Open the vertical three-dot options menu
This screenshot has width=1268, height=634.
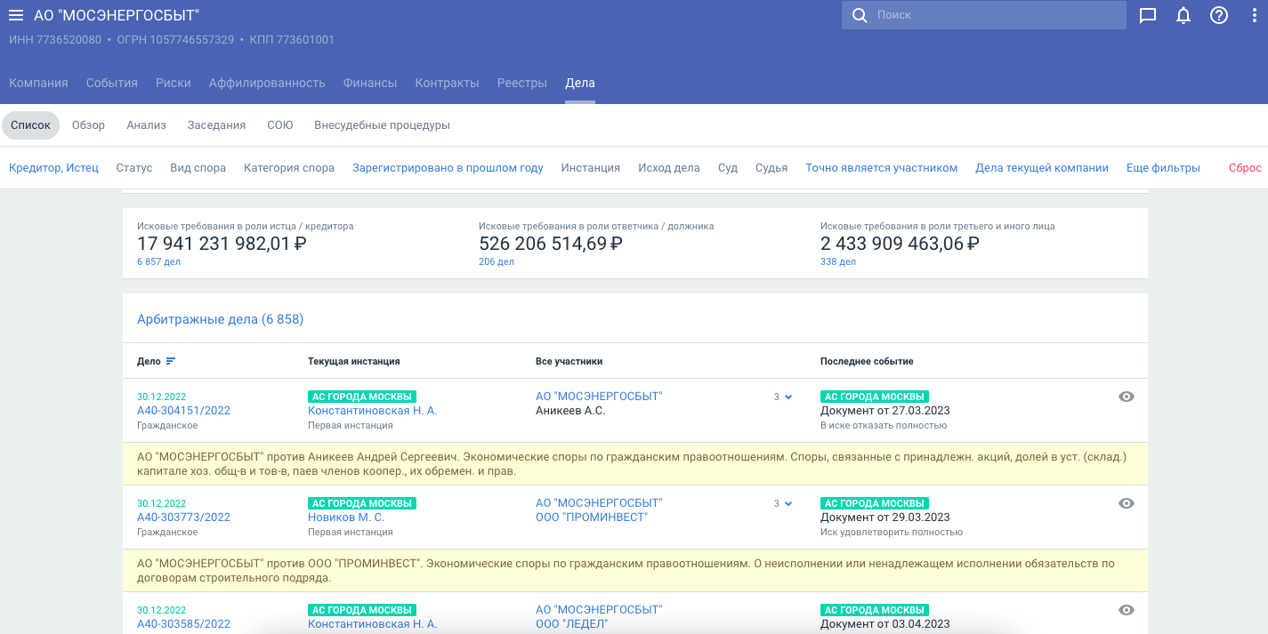point(1254,15)
